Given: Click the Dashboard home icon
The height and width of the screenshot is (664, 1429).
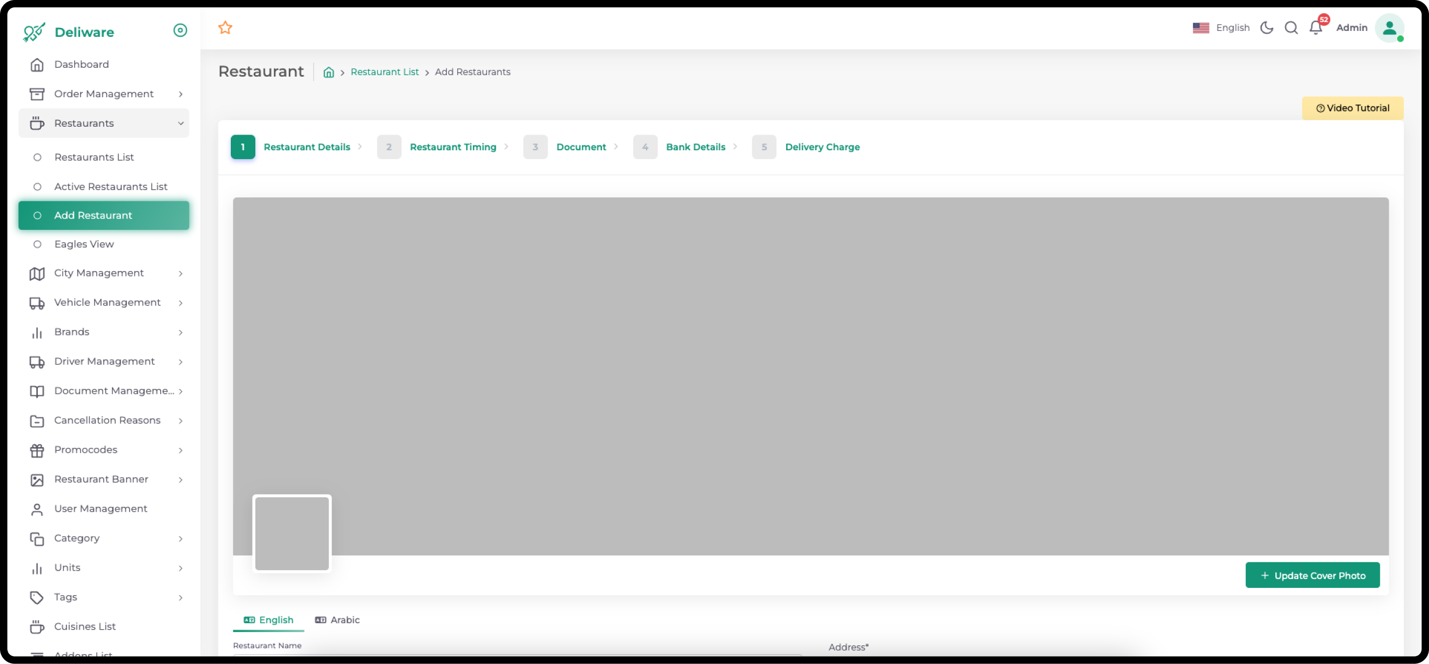Looking at the screenshot, I should click(x=37, y=64).
